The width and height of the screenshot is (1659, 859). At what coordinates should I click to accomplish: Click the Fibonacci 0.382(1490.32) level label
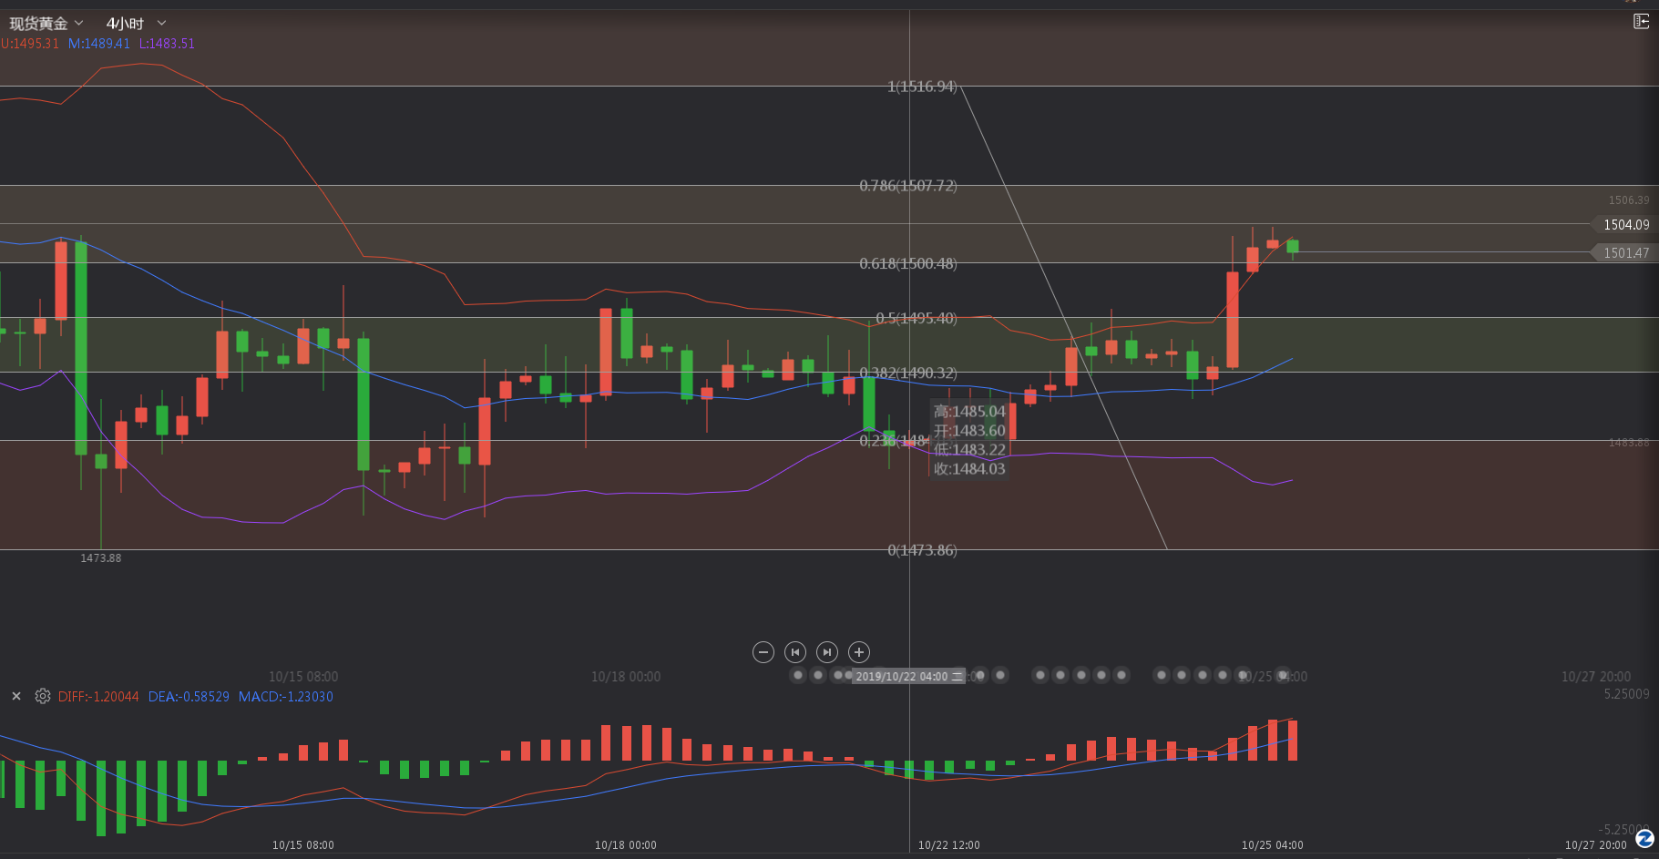(908, 373)
